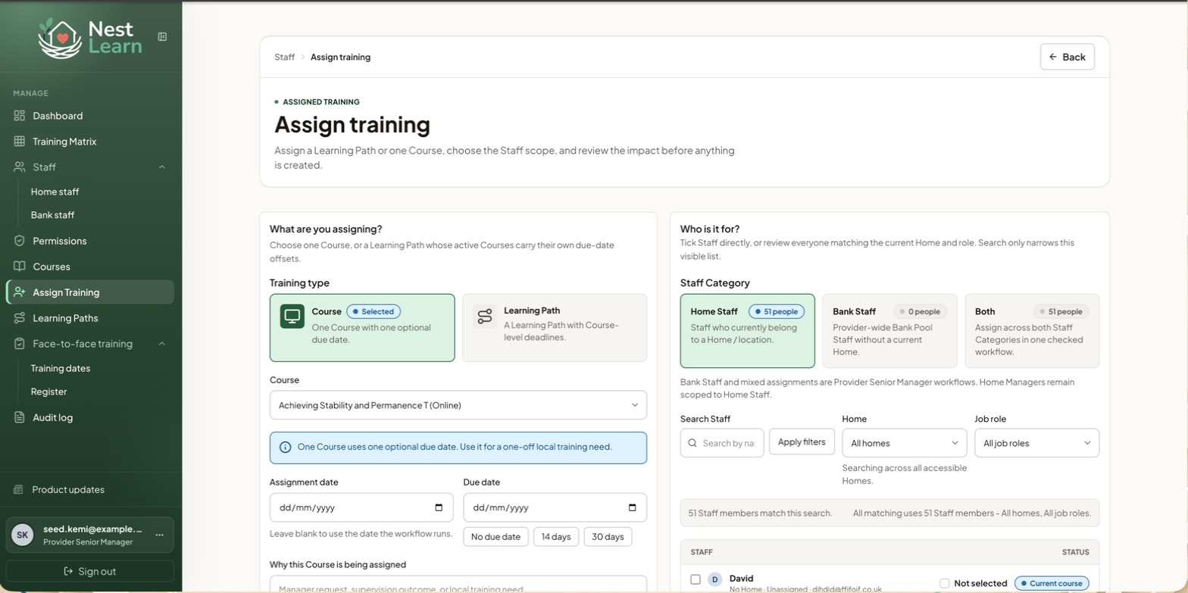Choose the Home Staff category
The width and height of the screenshot is (1188, 593).
[747, 331]
